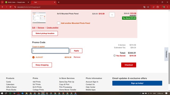Reload the CVS cart page
The image size is (170, 95).
pyautogui.click(x=10, y=7)
